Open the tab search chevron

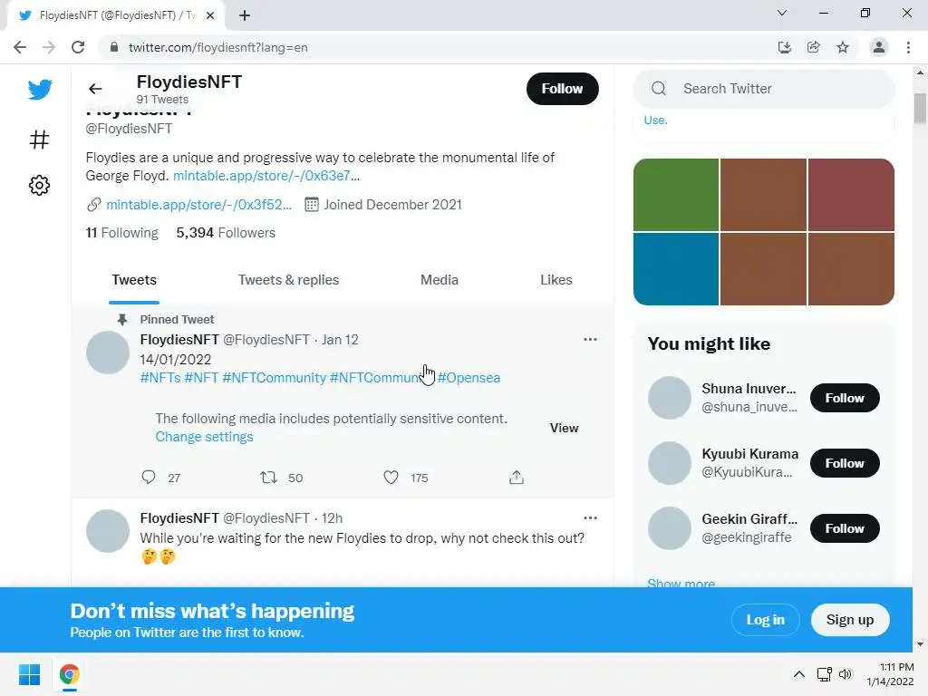coord(782,13)
